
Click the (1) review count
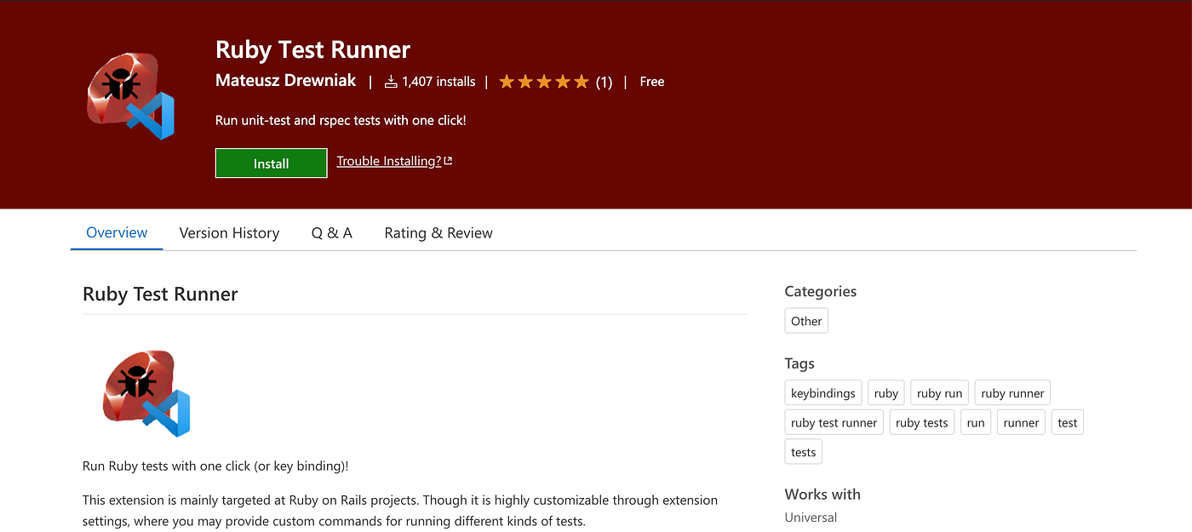[x=604, y=82]
